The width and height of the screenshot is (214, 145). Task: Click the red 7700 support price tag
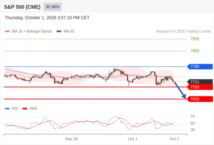pyautogui.click(x=200, y=87)
